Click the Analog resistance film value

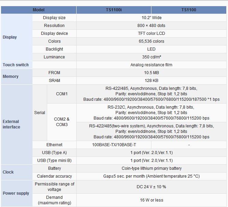coord(151,65)
